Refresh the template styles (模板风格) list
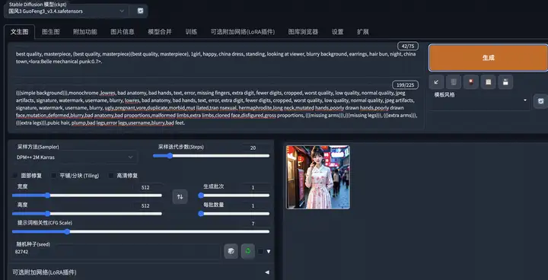 click(x=540, y=101)
